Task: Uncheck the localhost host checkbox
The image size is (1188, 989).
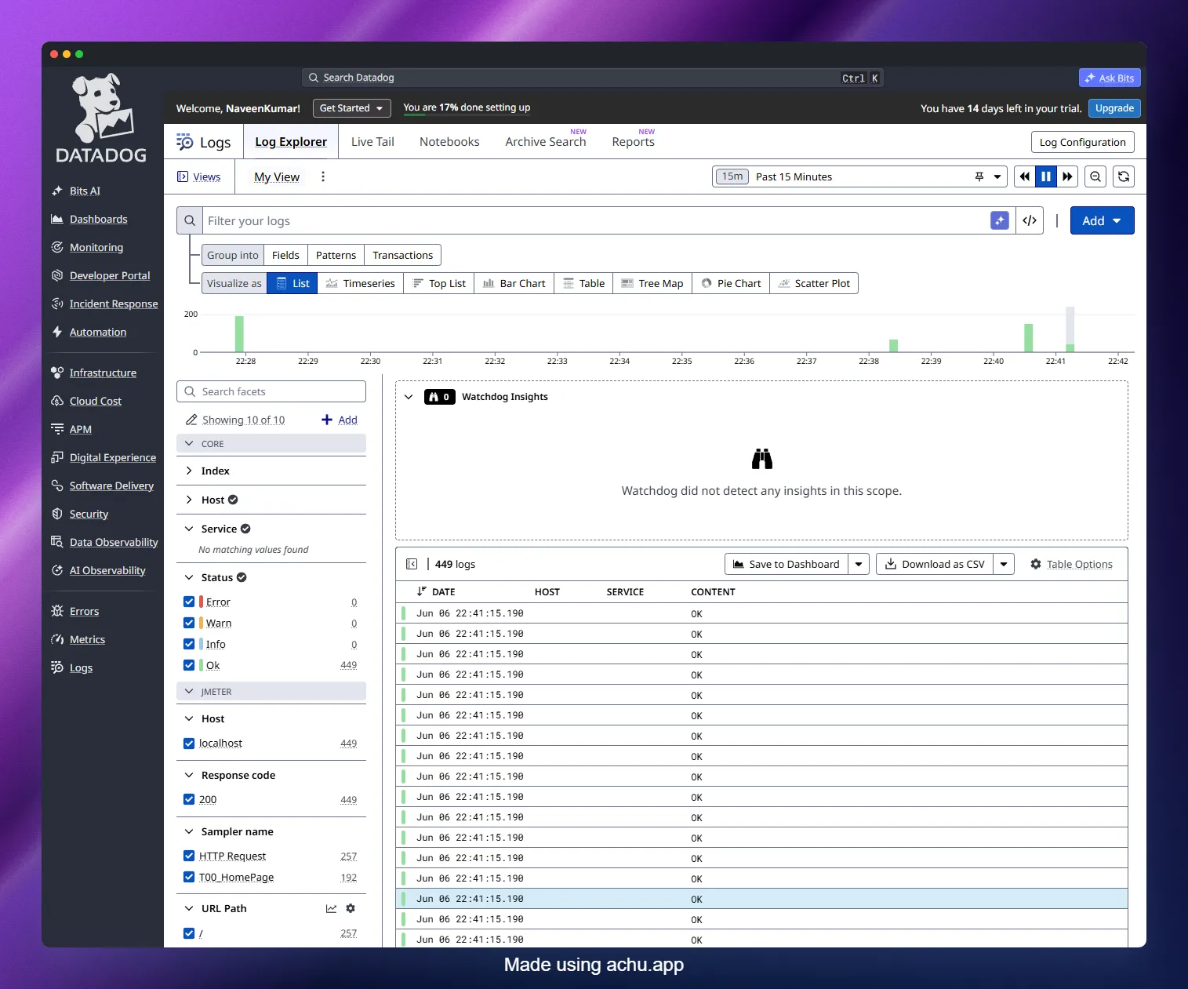Action: coord(189,743)
